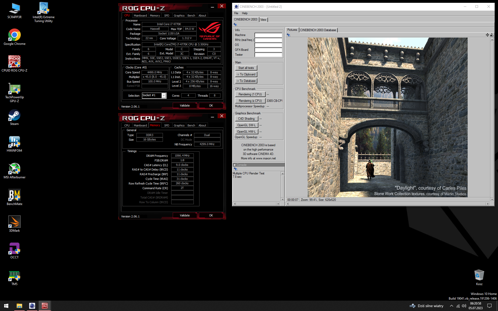Click Start all tests button
Screen dimensions: 498x311
(x=246, y=68)
